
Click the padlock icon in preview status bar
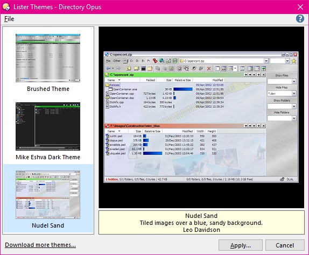pos(282,179)
